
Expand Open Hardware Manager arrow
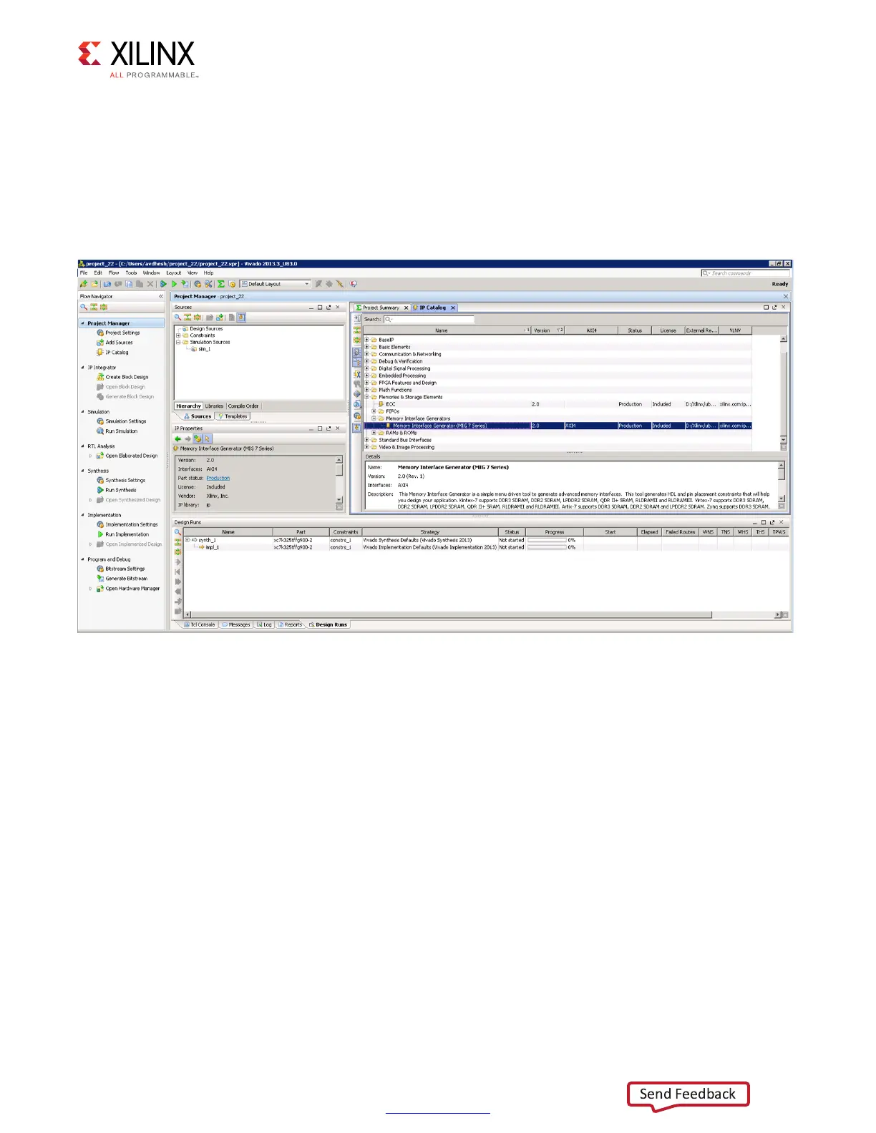point(90,589)
